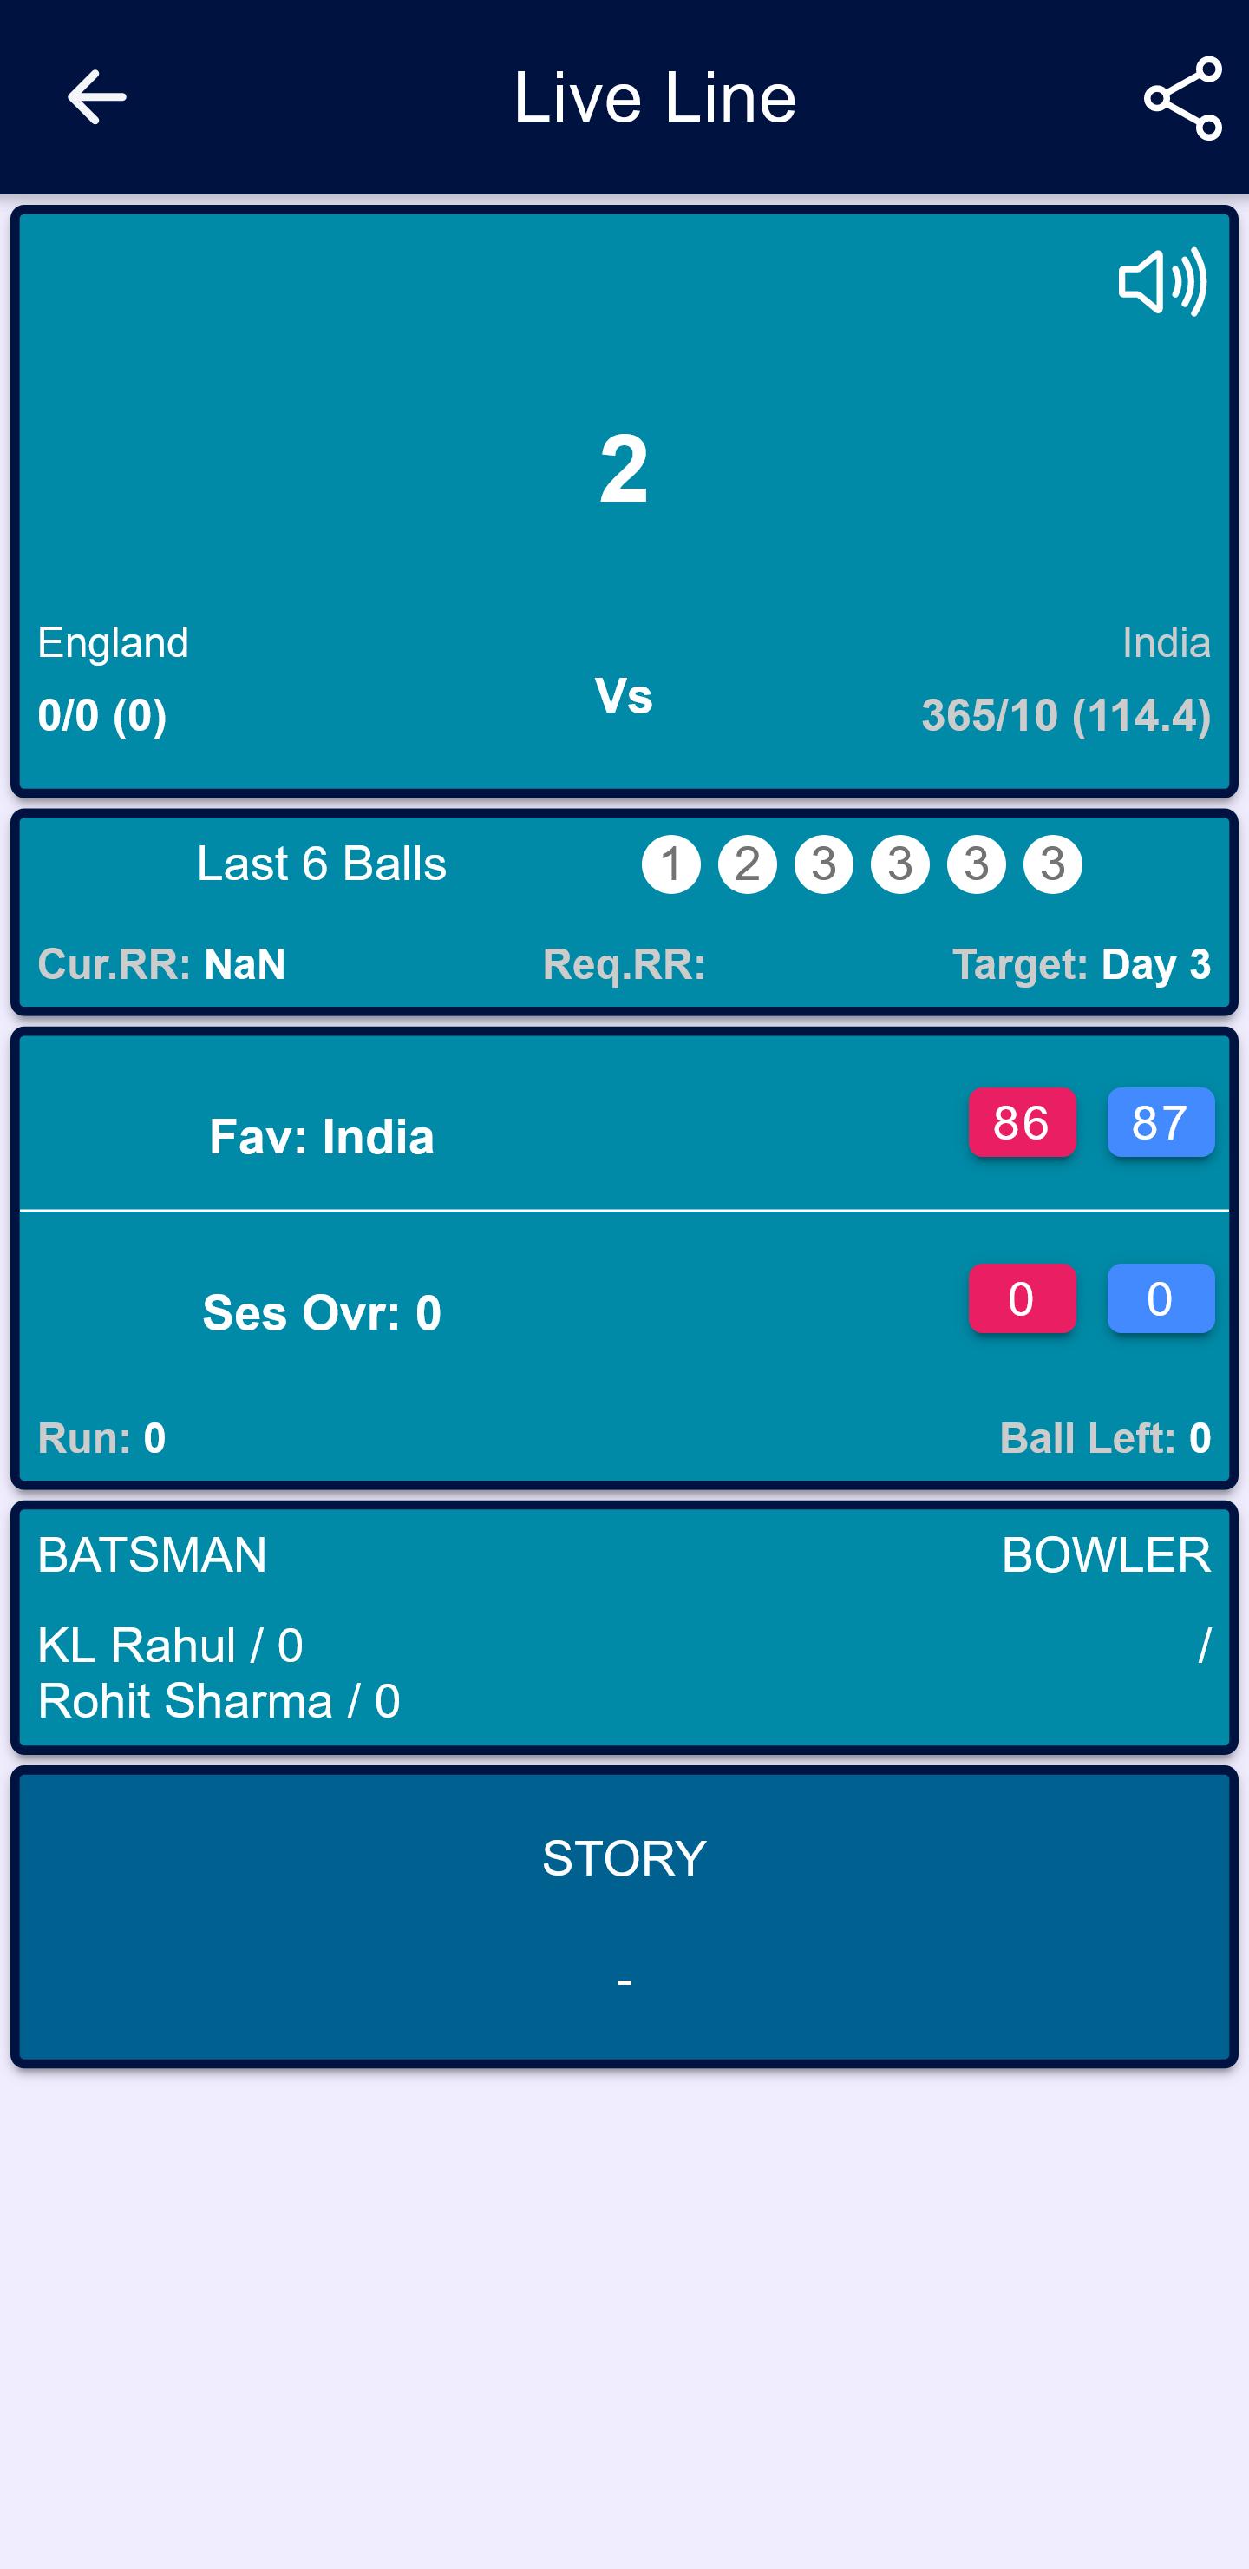Open the share icon

(x=1182, y=98)
